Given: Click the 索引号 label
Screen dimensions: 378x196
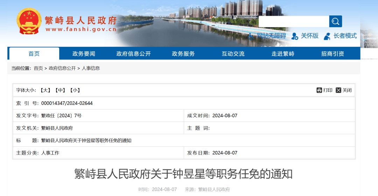Looking at the screenshot, I should (x=27, y=103).
